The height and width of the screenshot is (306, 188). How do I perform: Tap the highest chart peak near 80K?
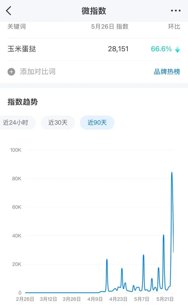(172, 173)
